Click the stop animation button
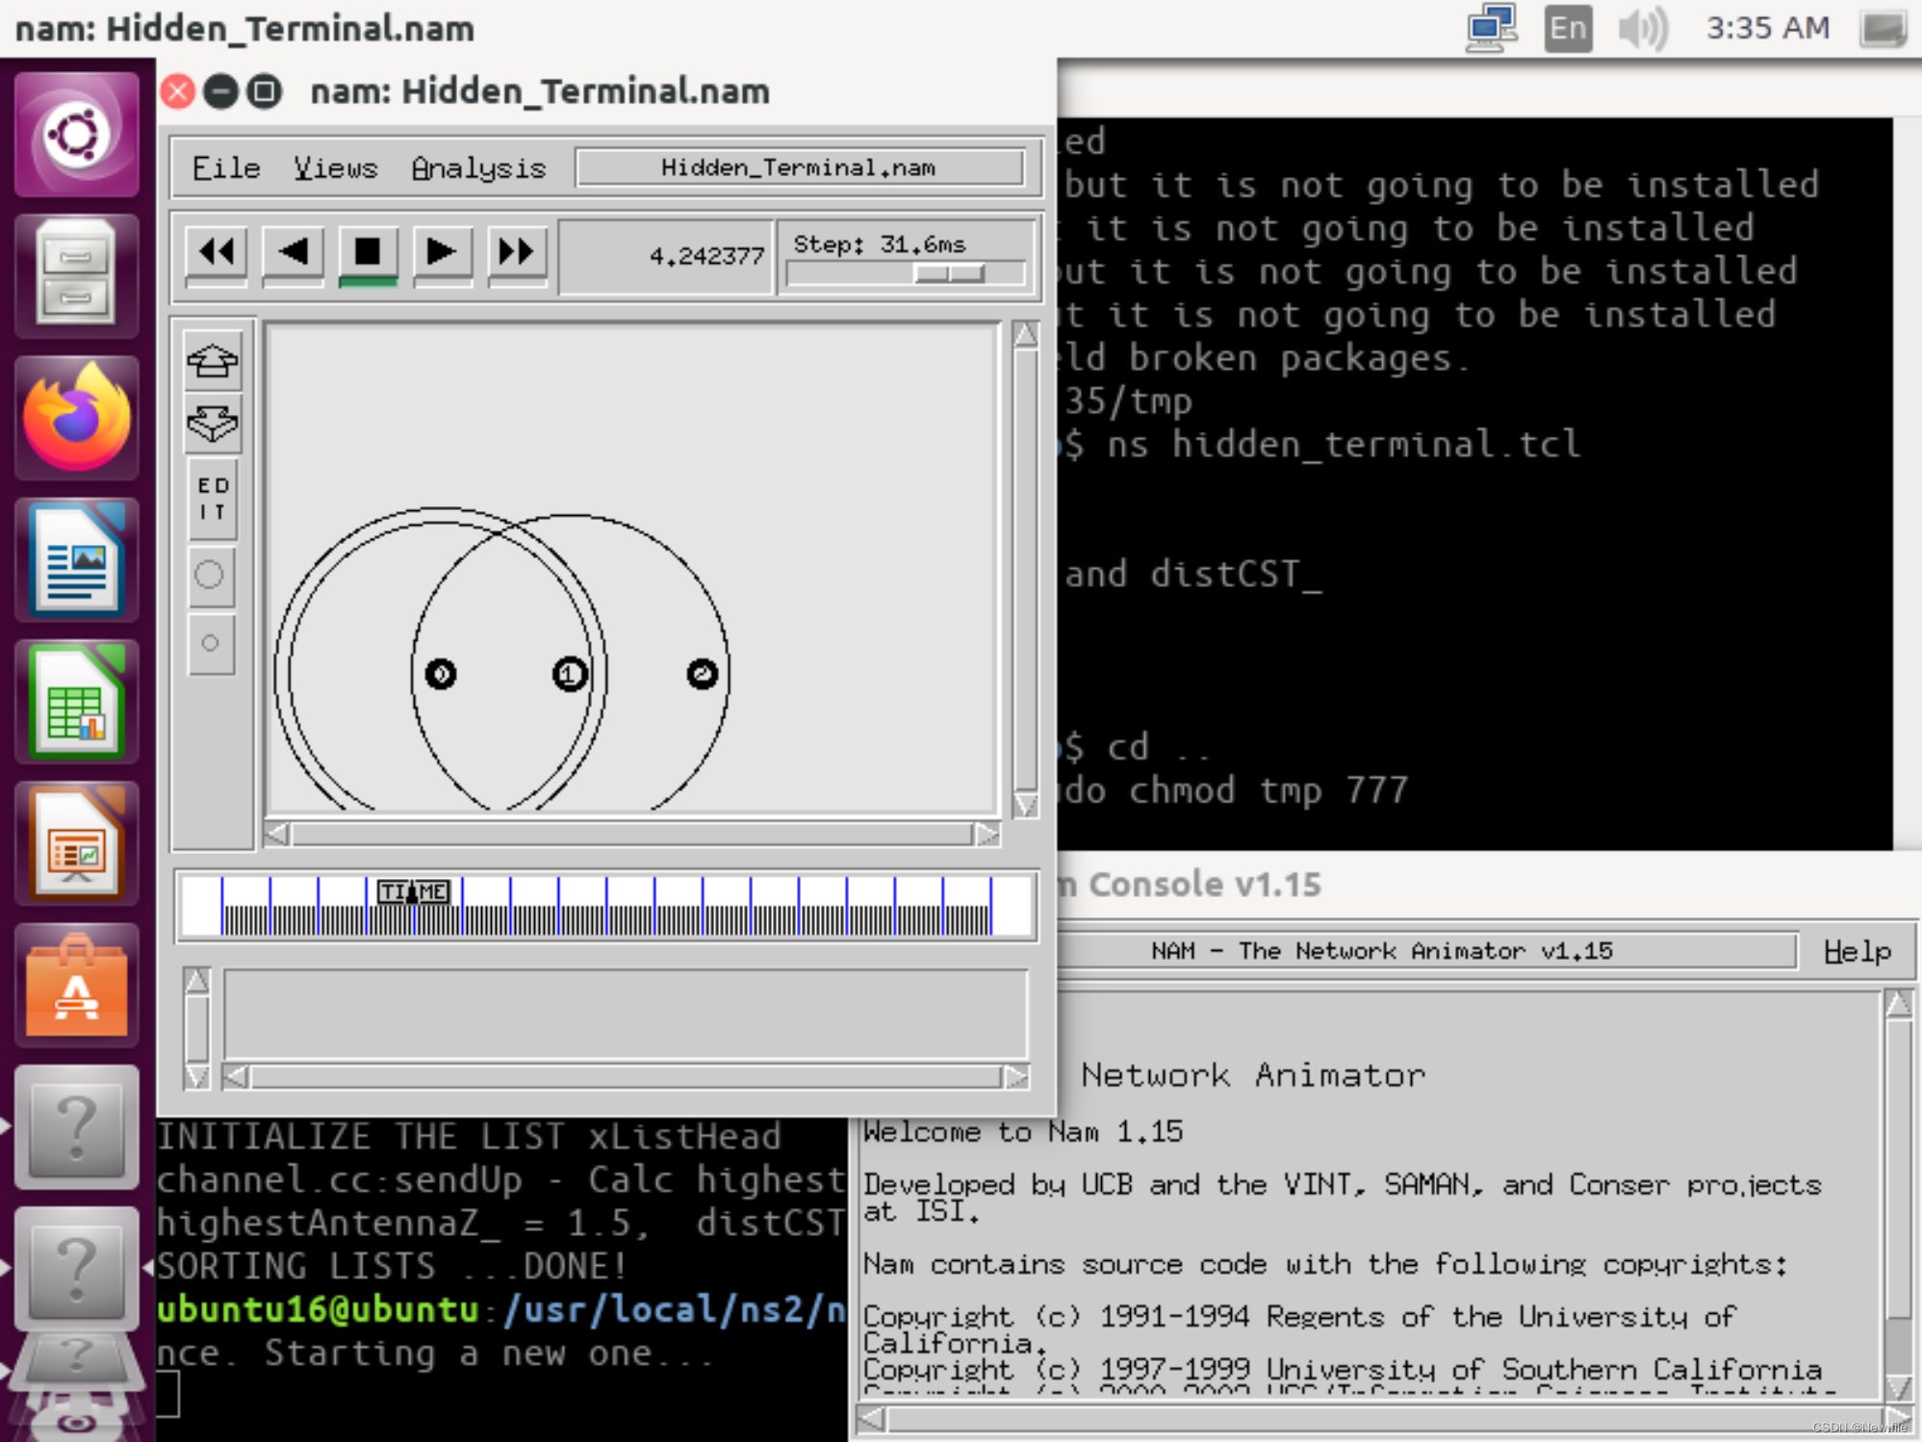 pos(368,252)
